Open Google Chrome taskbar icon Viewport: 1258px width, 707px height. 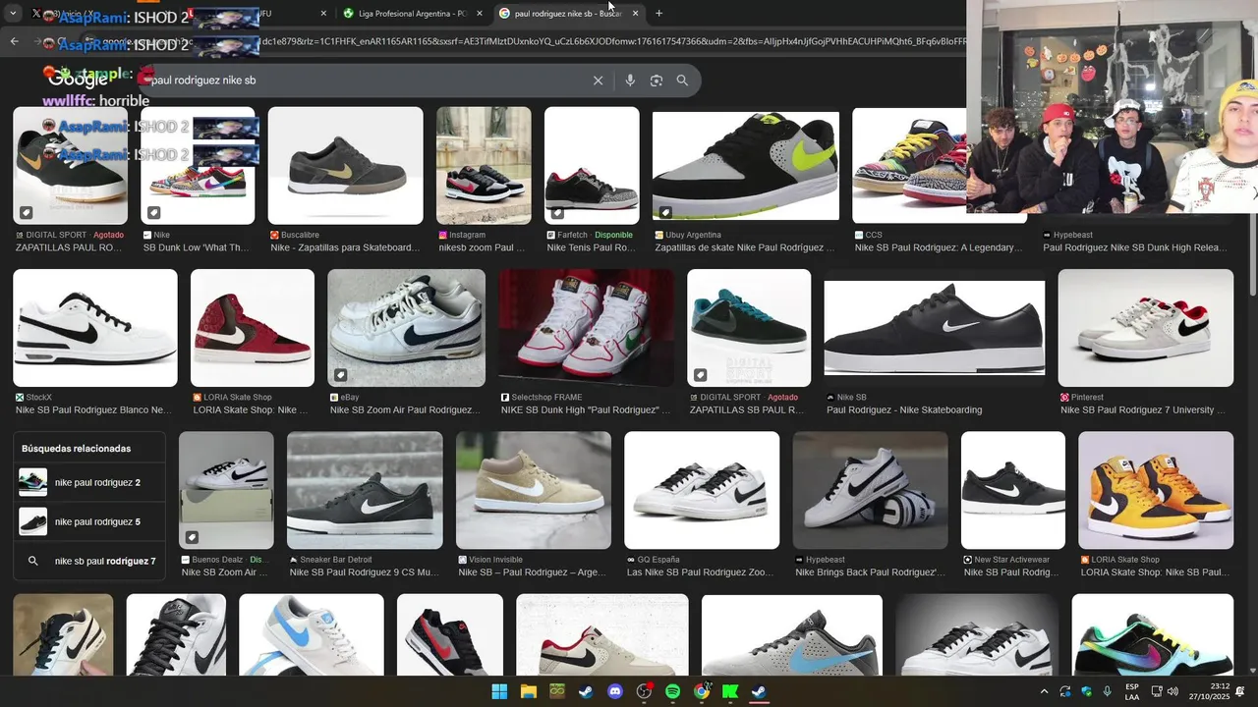coord(702,691)
